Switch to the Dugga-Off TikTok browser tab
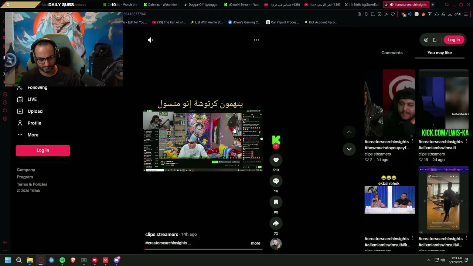The height and width of the screenshot is (266, 473). (201, 4)
